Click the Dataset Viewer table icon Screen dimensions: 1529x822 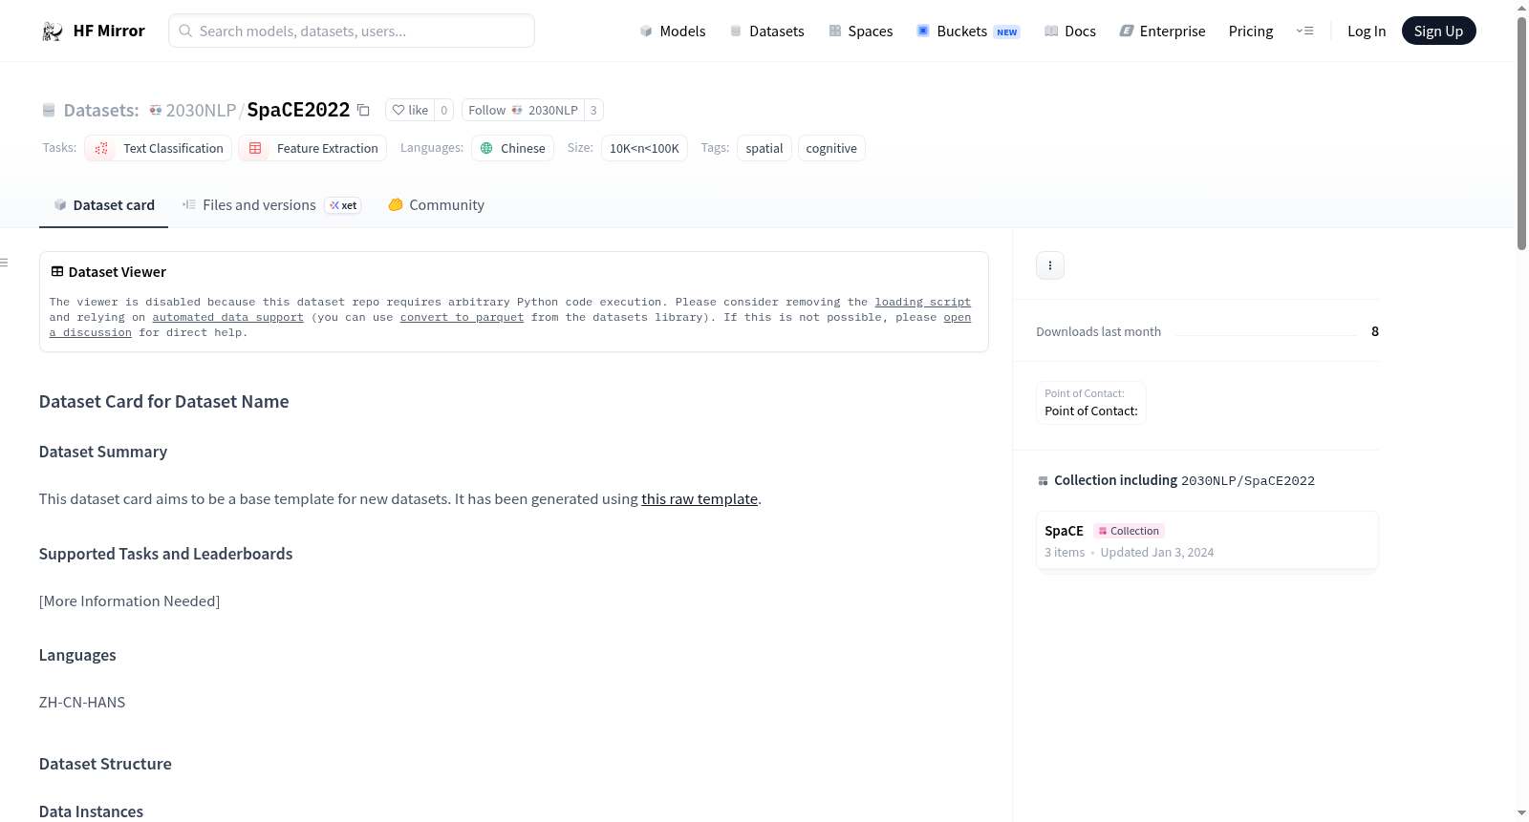click(x=57, y=272)
